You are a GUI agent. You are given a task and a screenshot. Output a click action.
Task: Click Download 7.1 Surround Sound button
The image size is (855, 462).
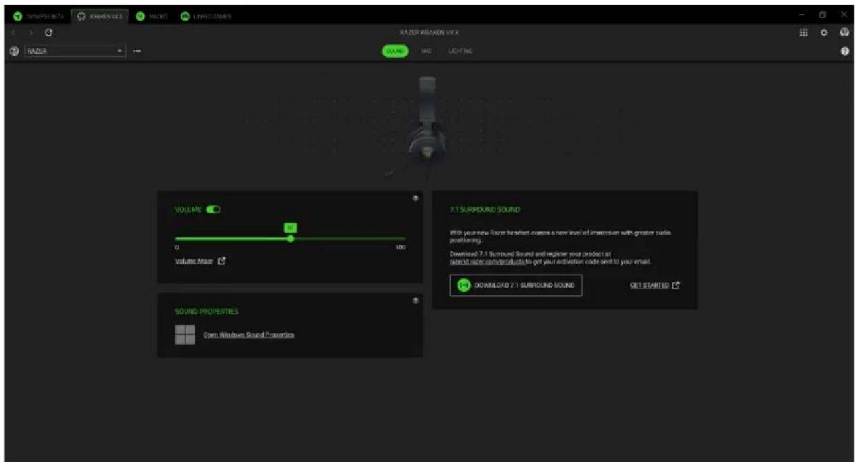coord(515,285)
